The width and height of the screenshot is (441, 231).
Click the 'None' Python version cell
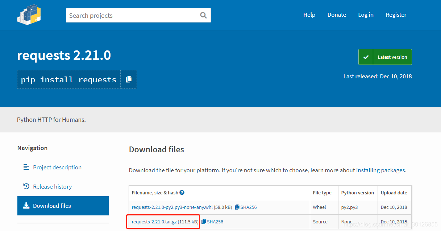(347, 222)
